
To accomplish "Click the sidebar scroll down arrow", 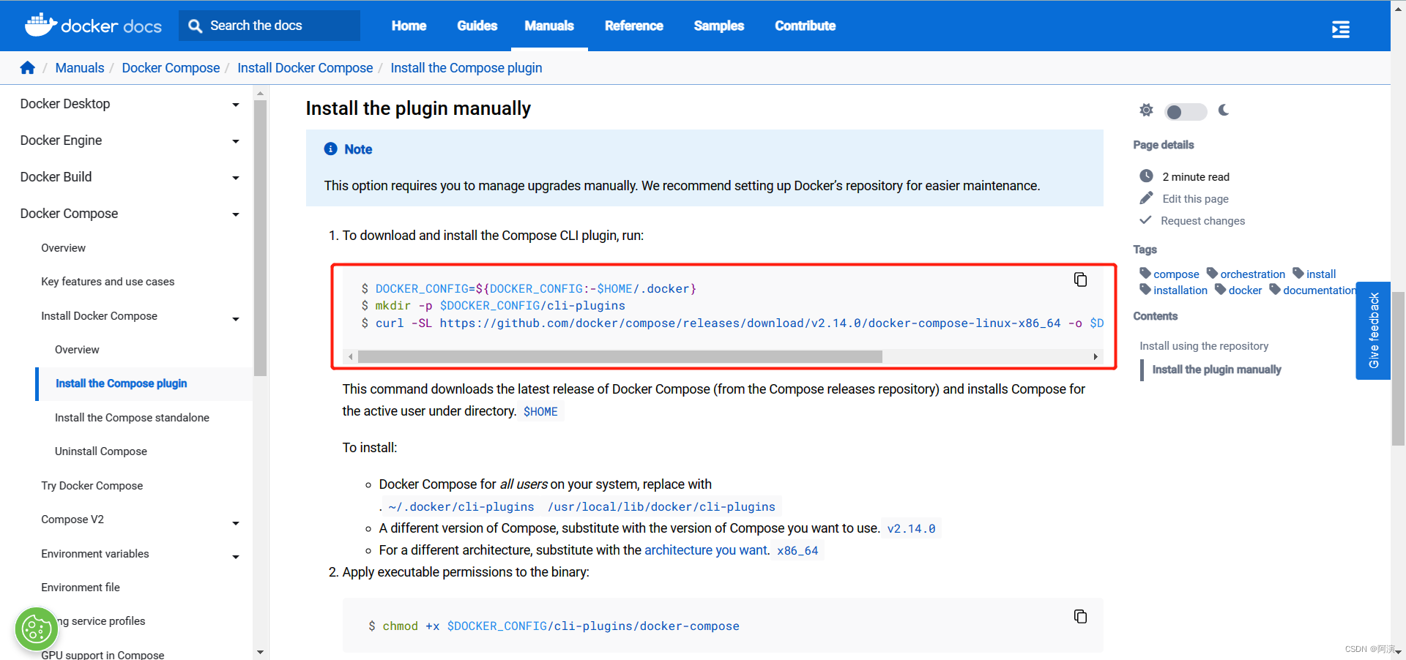I will [260, 652].
